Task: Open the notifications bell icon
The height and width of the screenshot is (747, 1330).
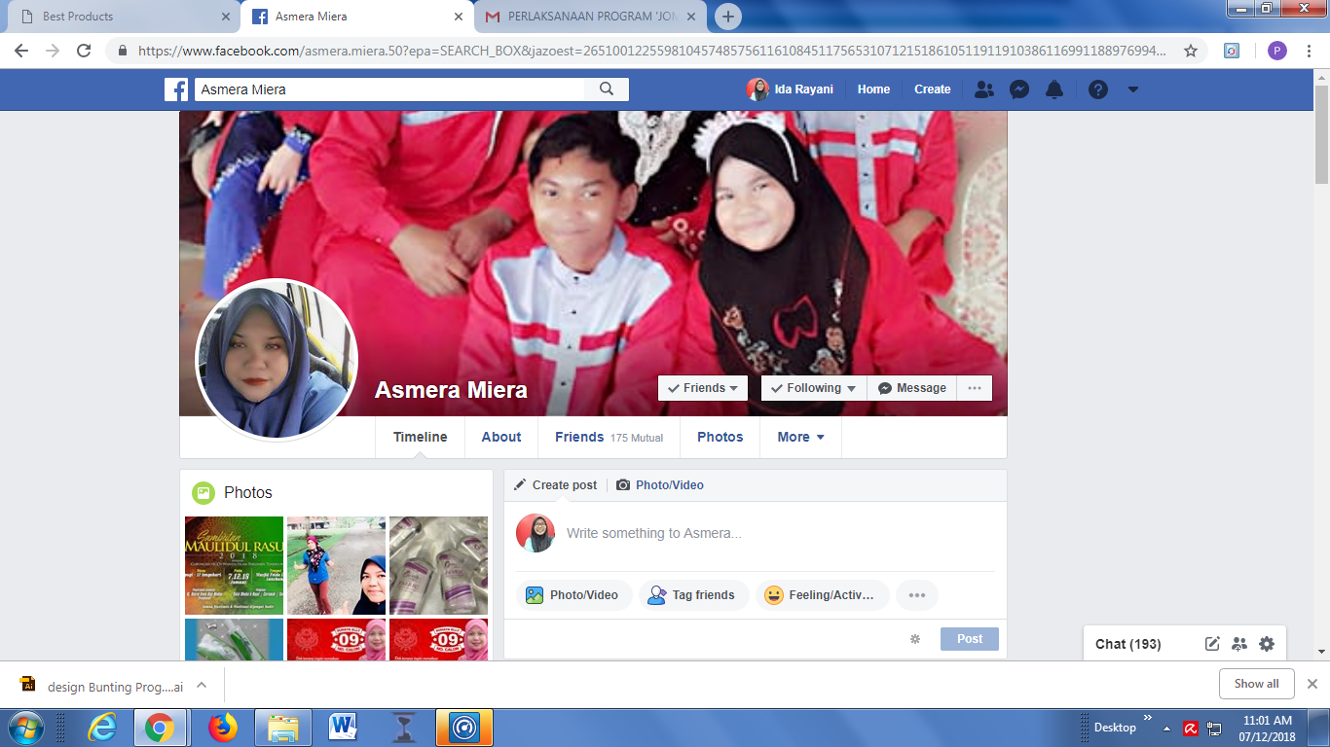Action: [x=1054, y=89]
